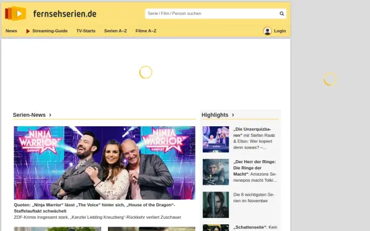Open the Streaming-Guide menu item
370x231 pixels.
[x=50, y=31]
